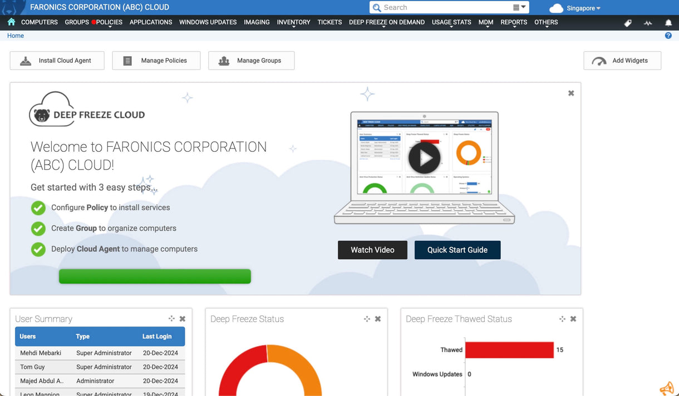Open the search filter dropdown
Screen dimensions: 679x396
pos(519,7)
